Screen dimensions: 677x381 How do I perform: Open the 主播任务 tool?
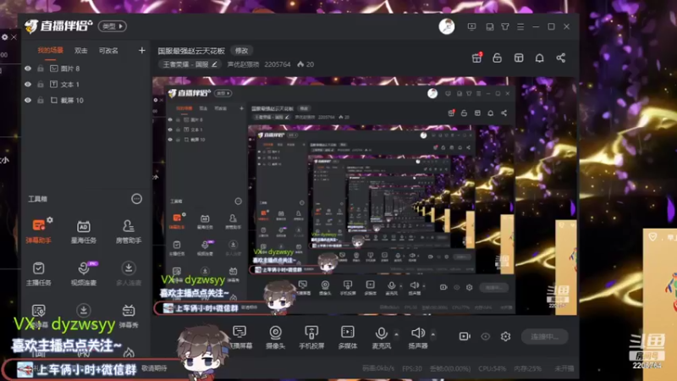[x=38, y=273]
